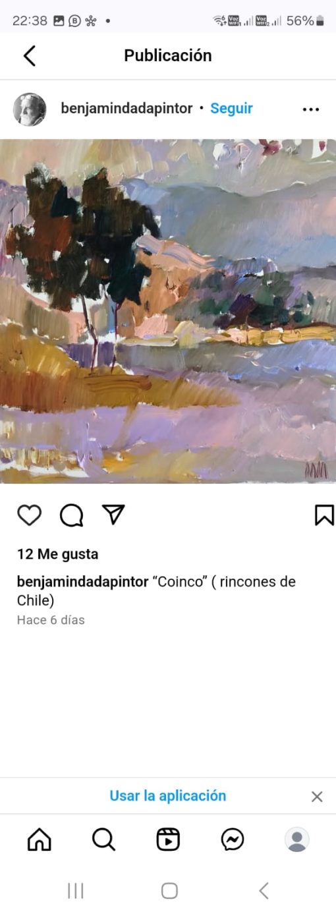Open Reels icon in bottom bar
The height and width of the screenshot is (916, 336).
pos(168,839)
